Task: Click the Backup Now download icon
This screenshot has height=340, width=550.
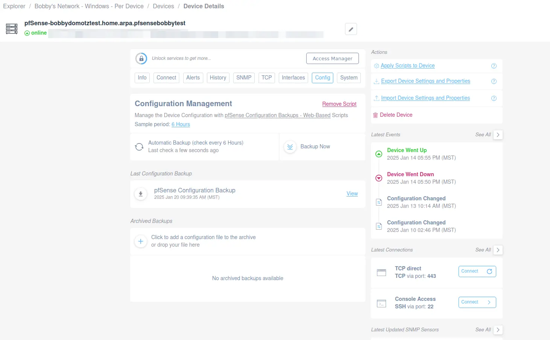Action: pos(290,147)
